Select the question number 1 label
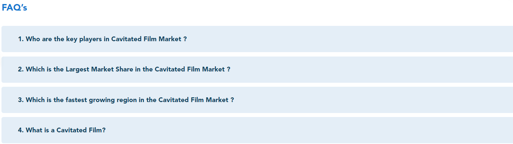 click(21, 39)
